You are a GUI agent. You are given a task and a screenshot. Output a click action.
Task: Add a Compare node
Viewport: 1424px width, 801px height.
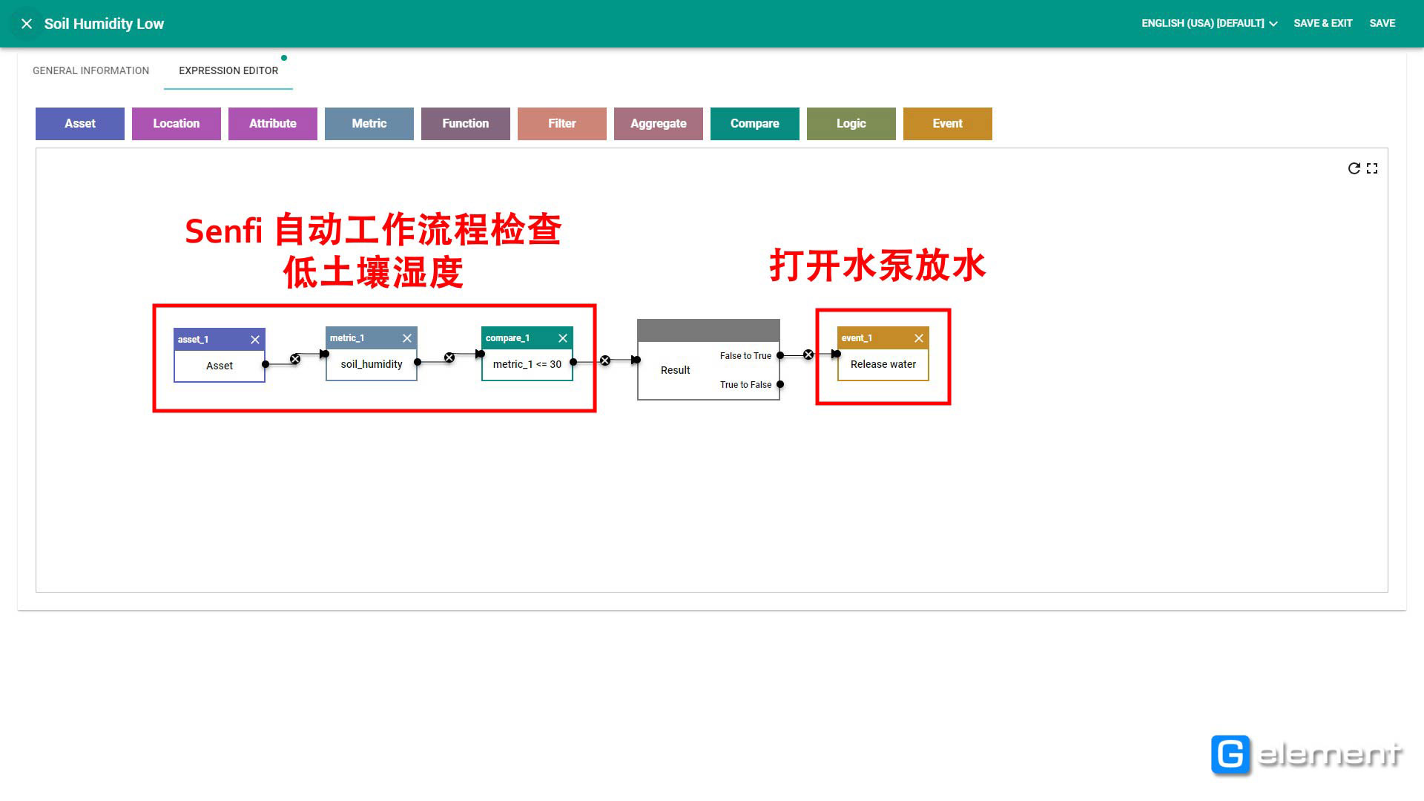755,124
